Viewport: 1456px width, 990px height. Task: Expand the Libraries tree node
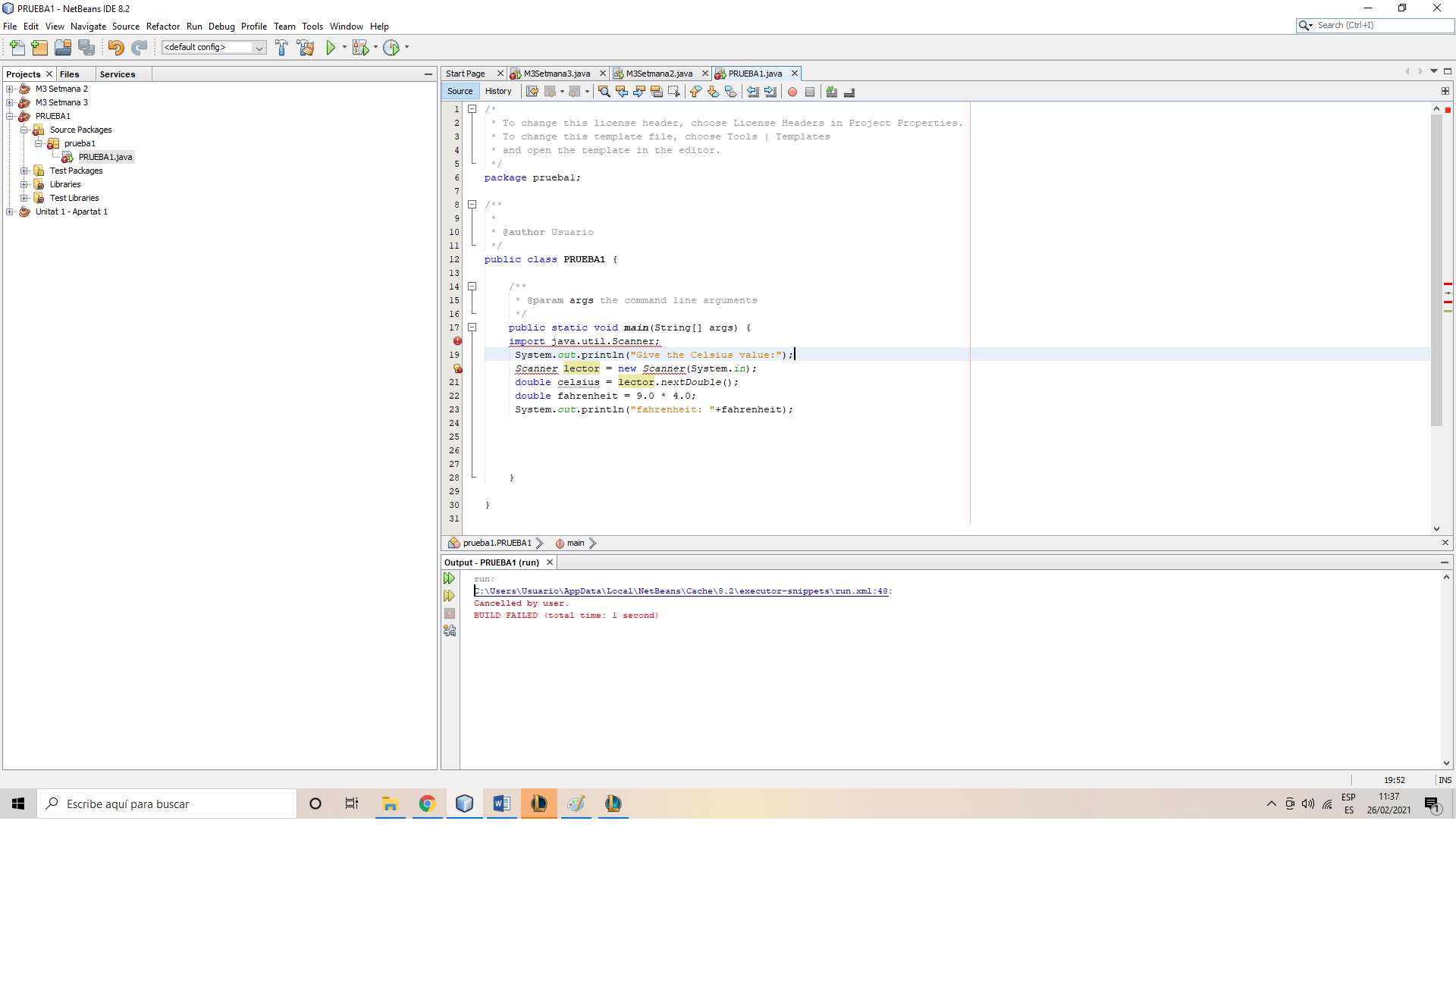(24, 184)
